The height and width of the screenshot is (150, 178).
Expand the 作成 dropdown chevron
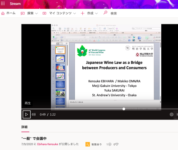96,13
